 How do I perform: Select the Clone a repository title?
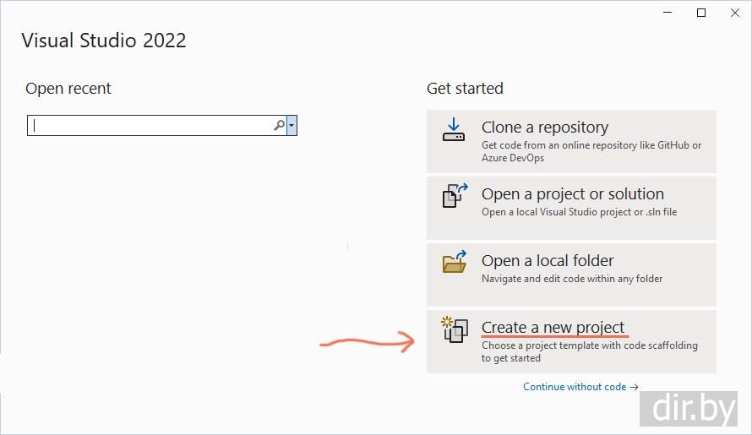(544, 128)
